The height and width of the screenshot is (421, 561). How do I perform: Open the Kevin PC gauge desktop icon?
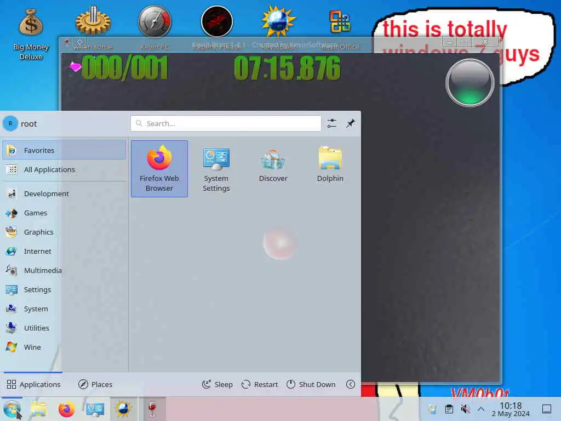pyautogui.click(x=154, y=27)
